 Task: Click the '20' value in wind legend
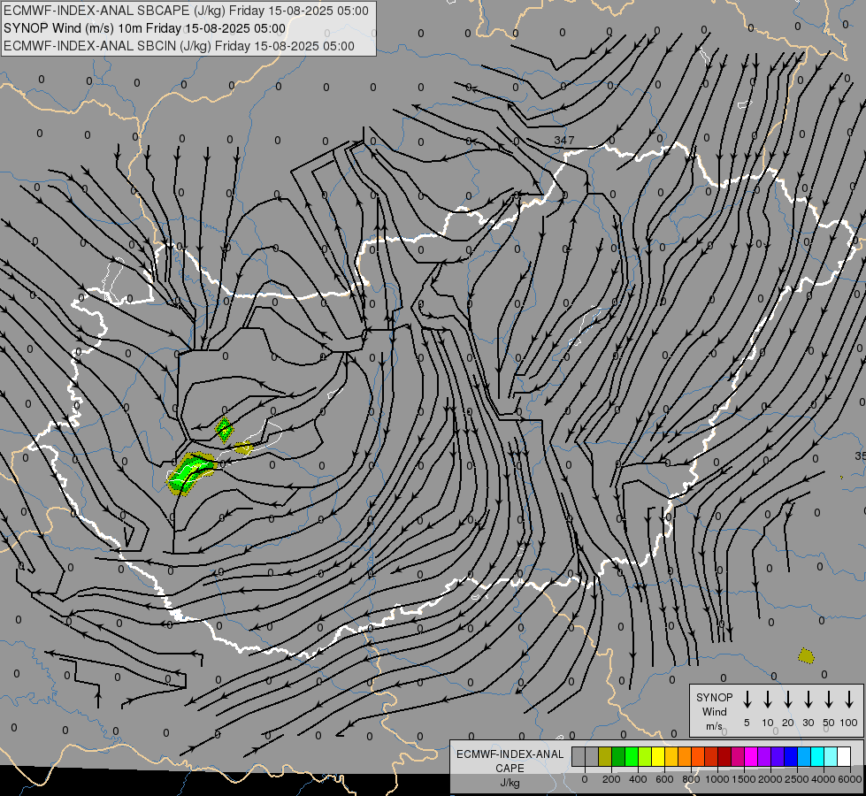pyautogui.click(x=788, y=723)
